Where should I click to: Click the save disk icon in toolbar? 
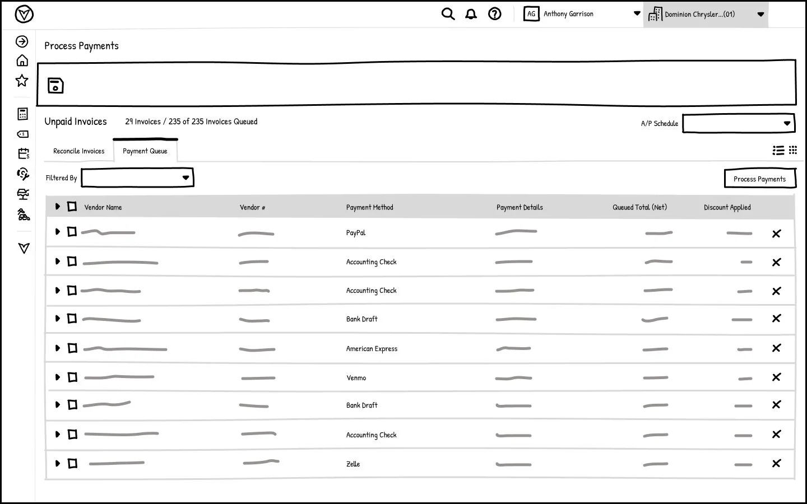tap(55, 85)
